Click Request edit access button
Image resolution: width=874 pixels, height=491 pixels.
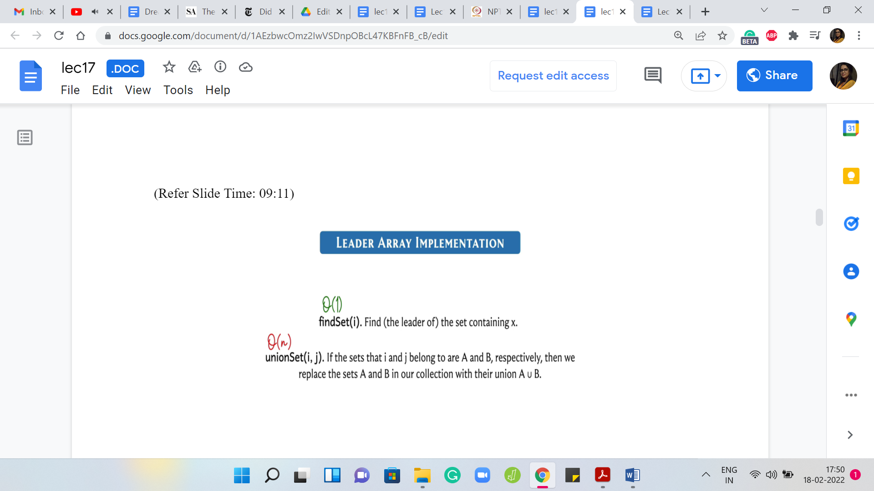(x=553, y=75)
